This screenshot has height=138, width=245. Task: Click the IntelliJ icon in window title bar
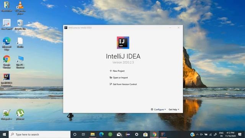(x=66, y=28)
